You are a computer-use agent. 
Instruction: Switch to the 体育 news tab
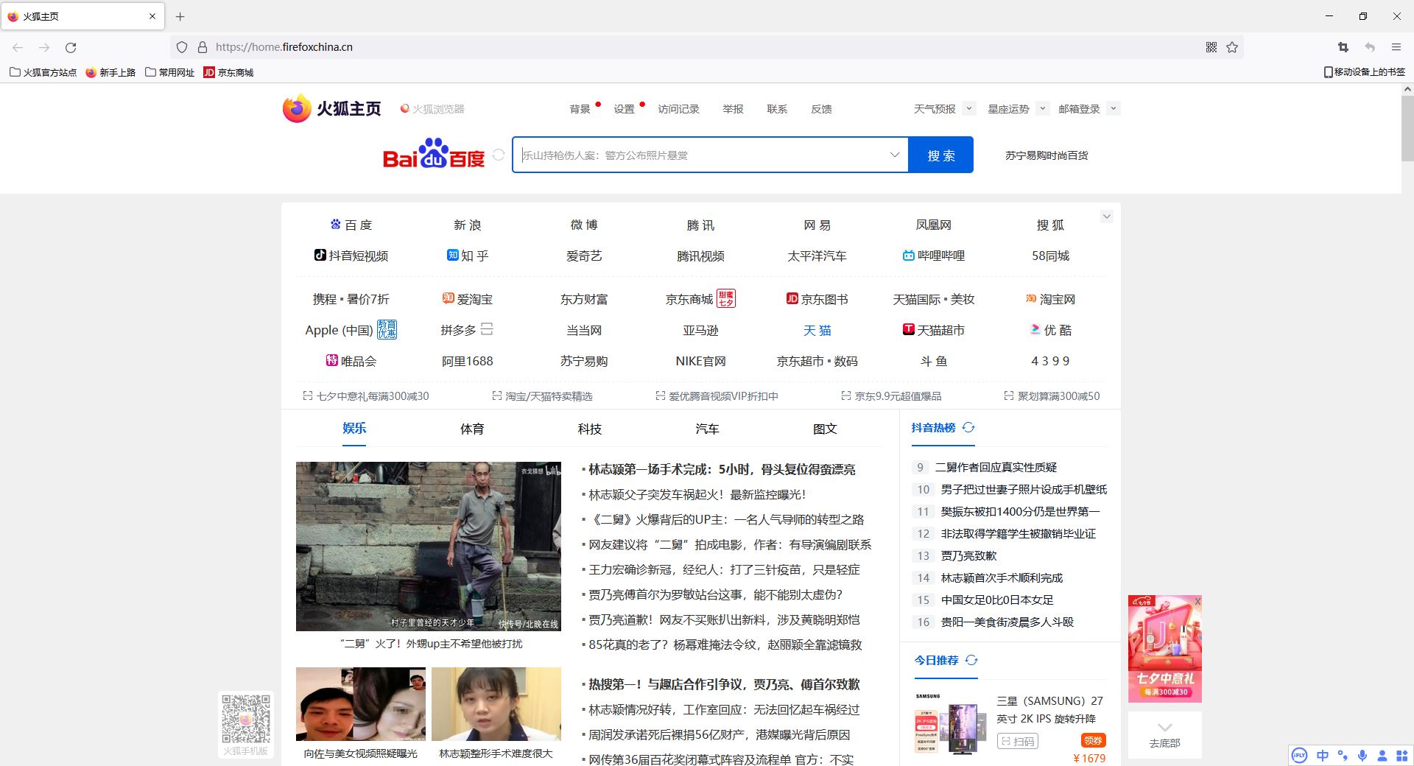(x=471, y=429)
